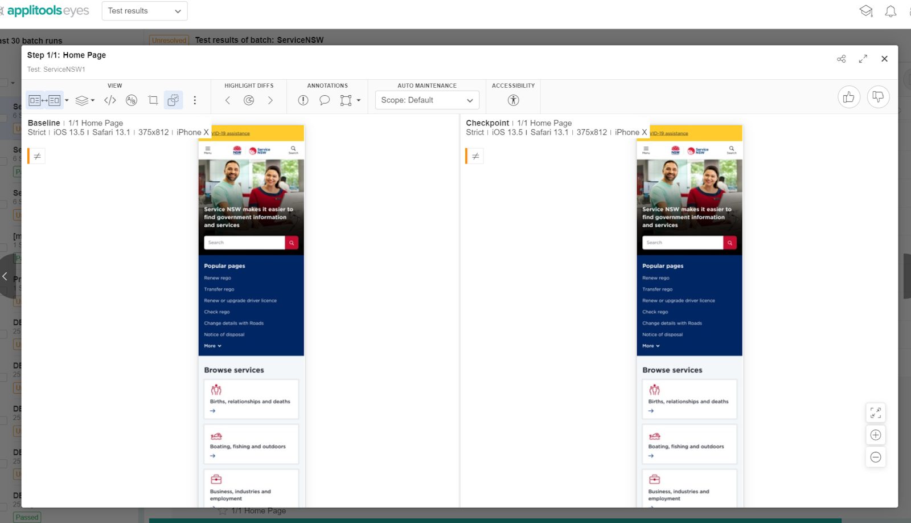Go to next highlighted diff
Viewport: 911px width, 523px height.
point(270,100)
